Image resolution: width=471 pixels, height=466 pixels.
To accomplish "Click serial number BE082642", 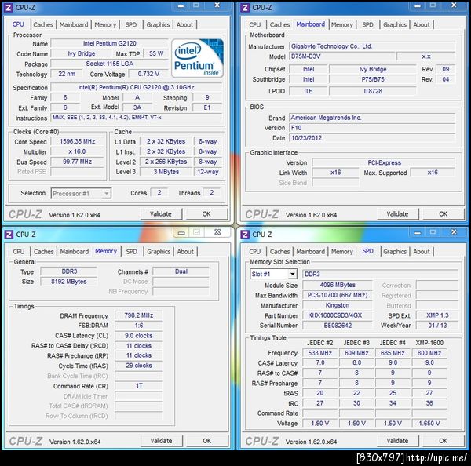I will point(338,326).
